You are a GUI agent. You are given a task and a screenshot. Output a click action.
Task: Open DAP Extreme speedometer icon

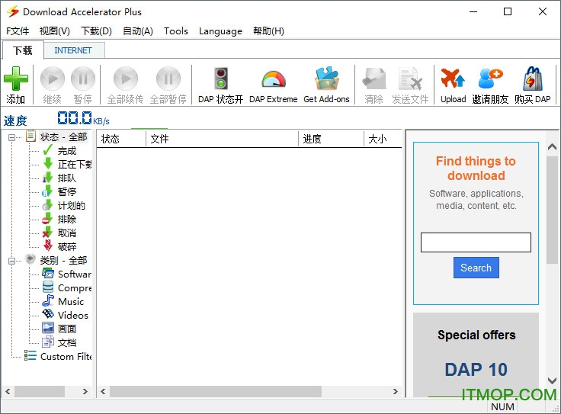click(274, 79)
